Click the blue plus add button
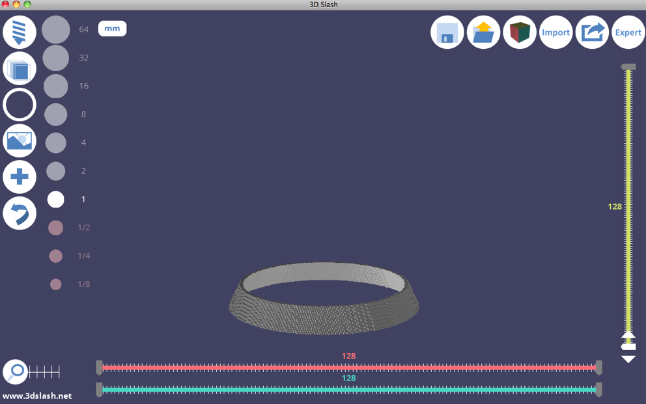This screenshot has height=404, width=646. [20, 177]
